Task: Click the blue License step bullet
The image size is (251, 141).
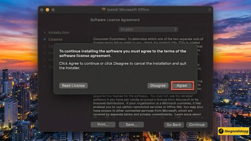Action: pos(45,39)
